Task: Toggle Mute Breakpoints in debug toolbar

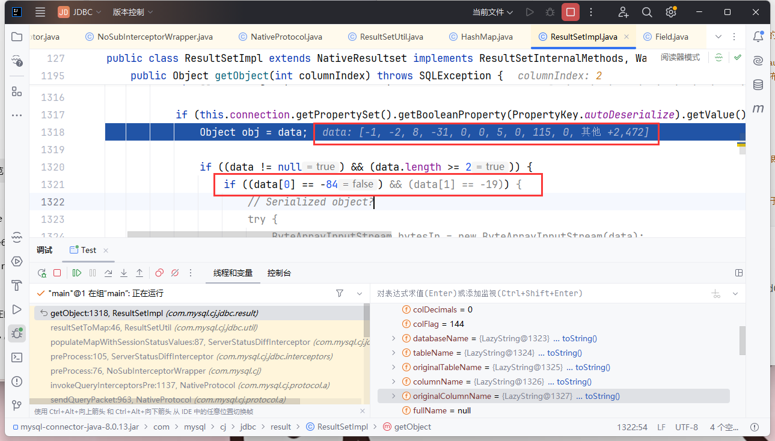Action: 175,273
